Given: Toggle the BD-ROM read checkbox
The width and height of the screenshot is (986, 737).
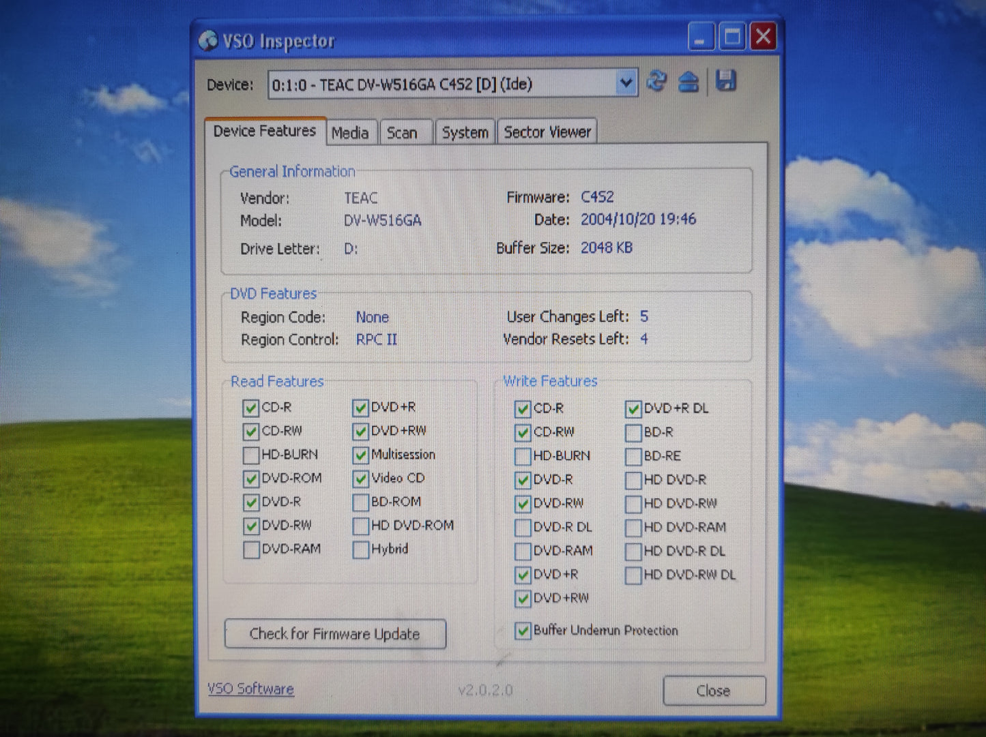Looking at the screenshot, I should pos(361,502).
